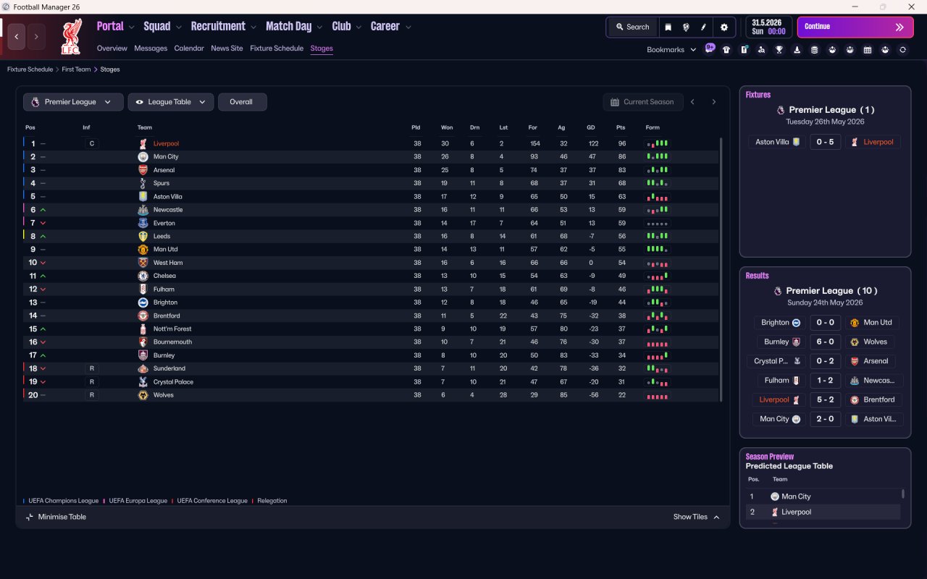
Task: Expand the Career menu chevron
Action: 408,28
